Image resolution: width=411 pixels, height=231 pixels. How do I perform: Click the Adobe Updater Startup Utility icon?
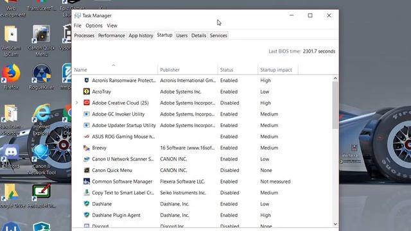point(87,125)
